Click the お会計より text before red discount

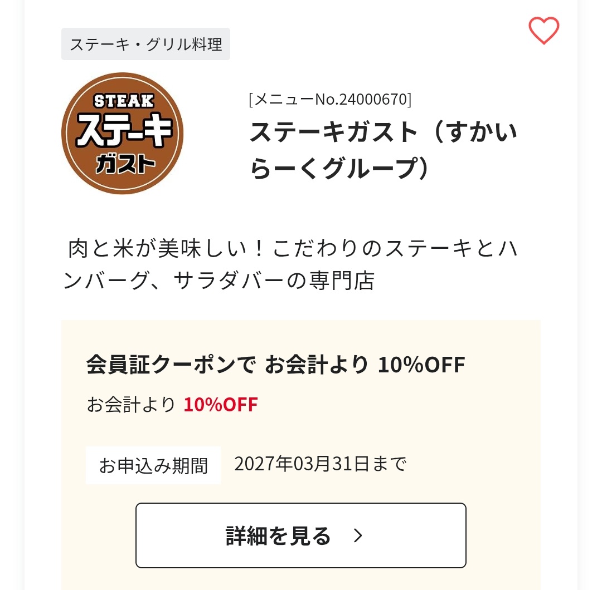[130, 405]
